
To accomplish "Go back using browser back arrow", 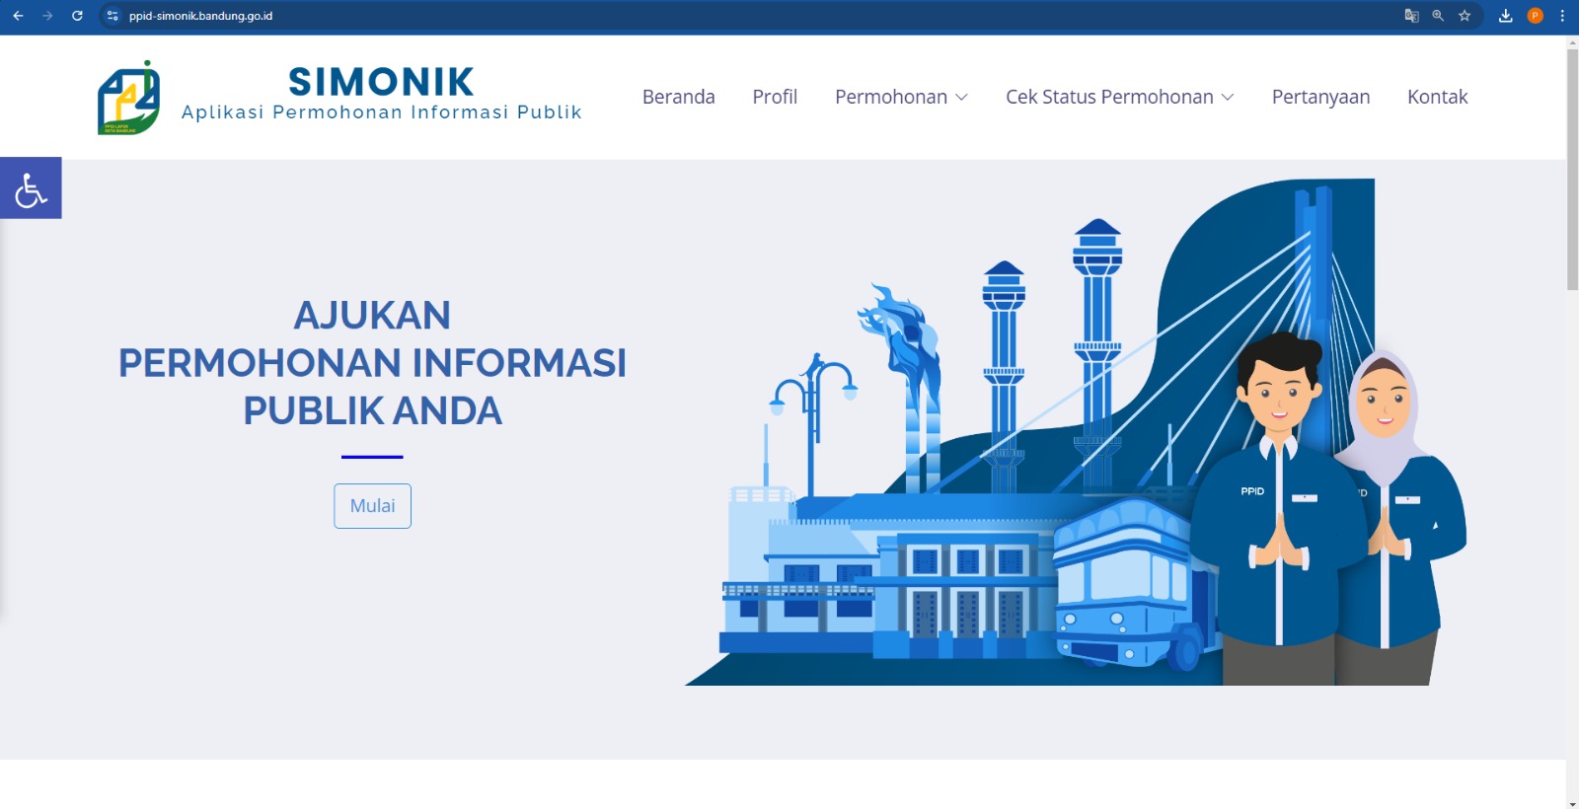I will coord(18,16).
